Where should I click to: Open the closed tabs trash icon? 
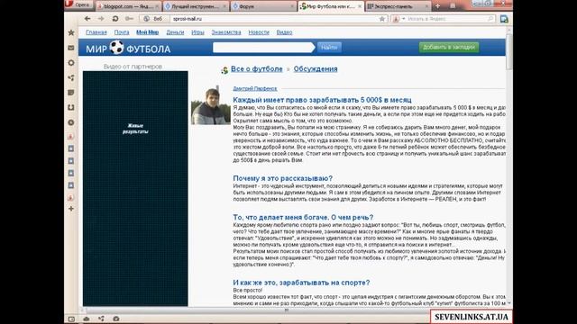tap(453, 6)
